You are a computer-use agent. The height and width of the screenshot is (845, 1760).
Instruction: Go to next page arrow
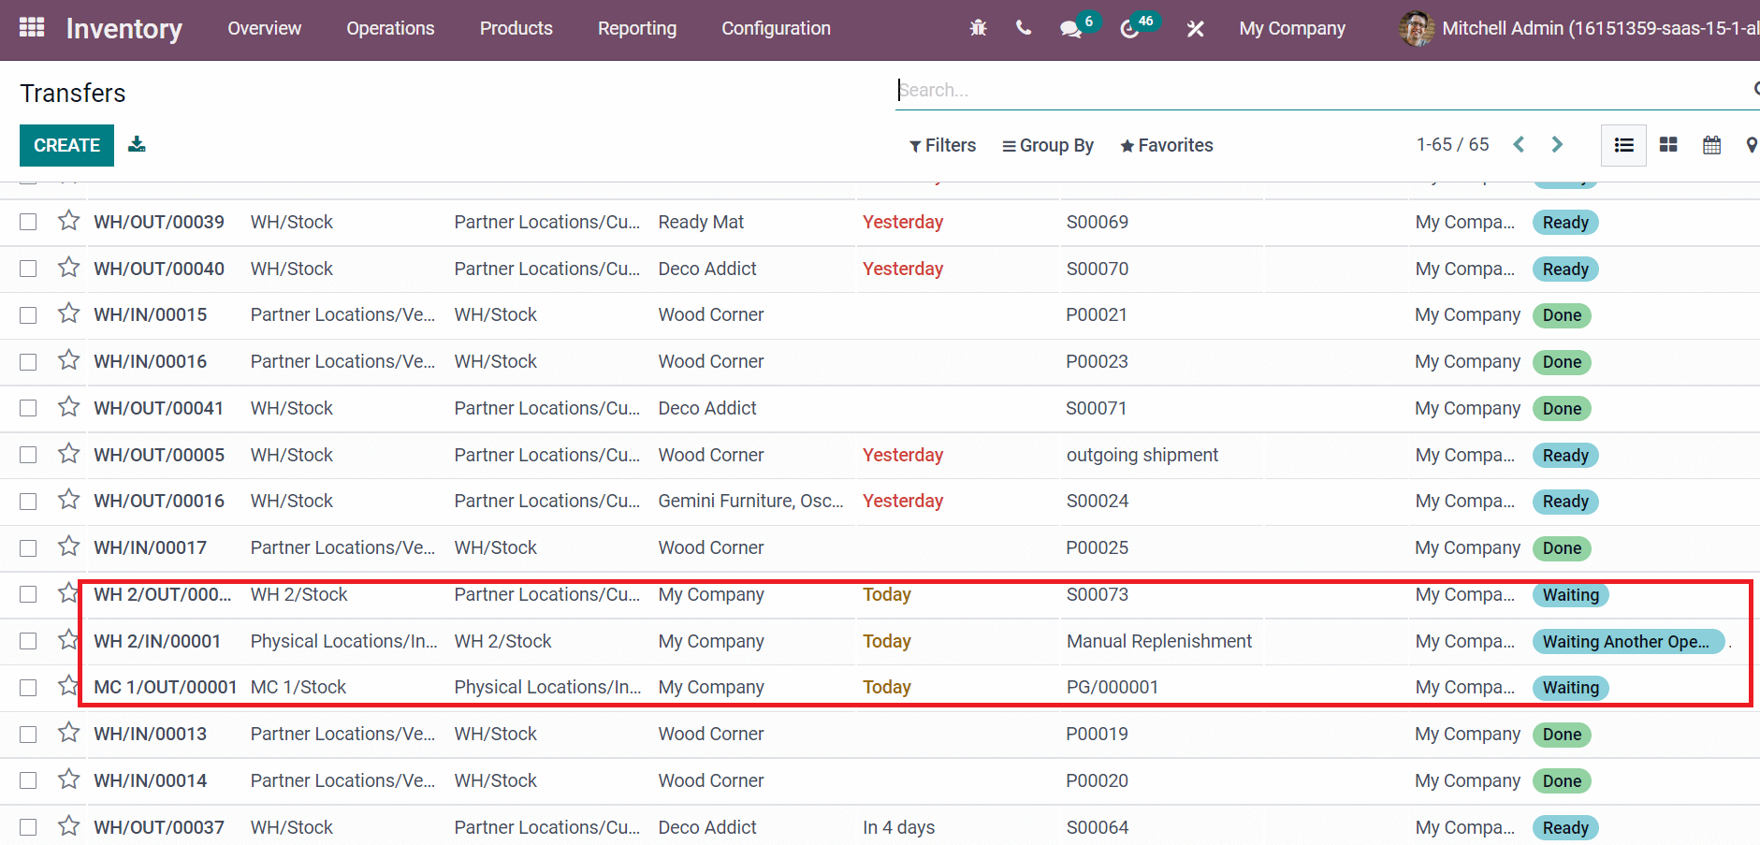click(x=1557, y=144)
